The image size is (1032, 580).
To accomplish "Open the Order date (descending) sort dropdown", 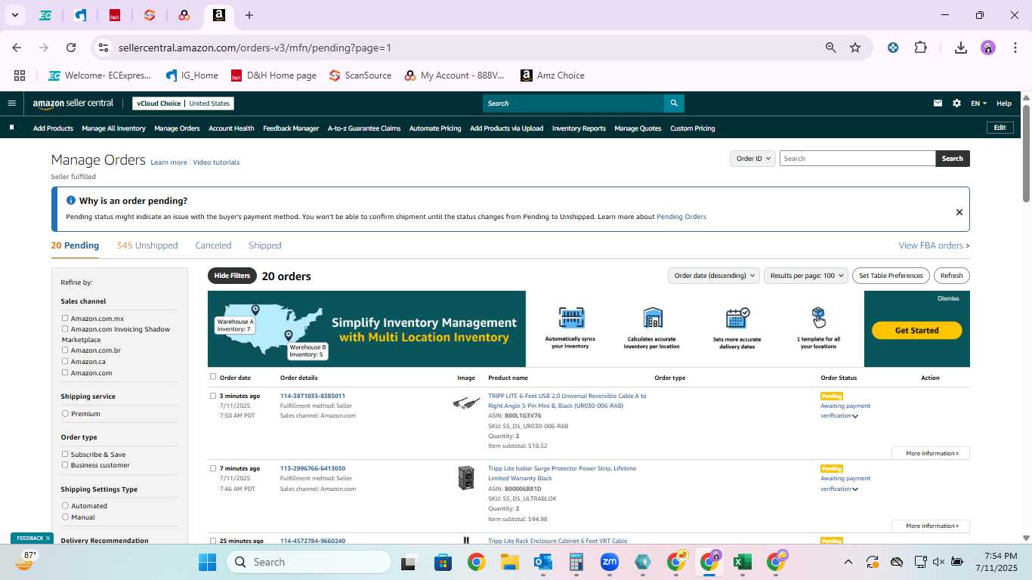I will 713,276.
